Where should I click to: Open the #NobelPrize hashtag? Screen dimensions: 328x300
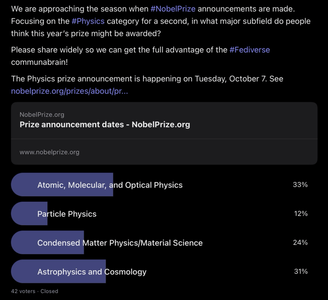173,9
